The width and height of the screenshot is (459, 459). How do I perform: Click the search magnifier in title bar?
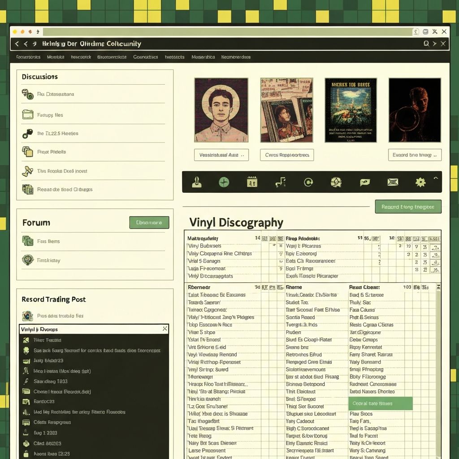(426, 43)
